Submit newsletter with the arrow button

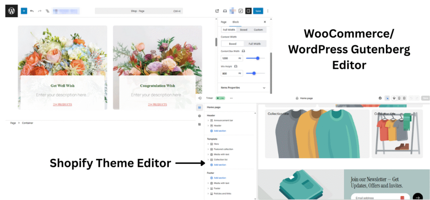click(x=418, y=197)
